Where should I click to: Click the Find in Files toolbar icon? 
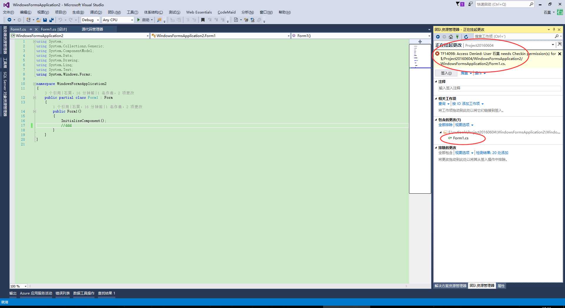pyautogui.click(x=159, y=20)
